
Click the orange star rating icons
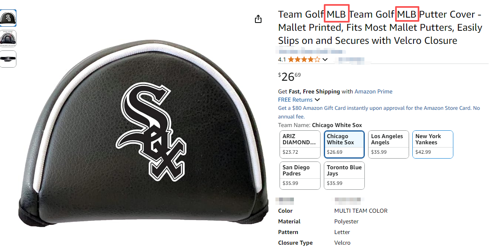(x=304, y=59)
